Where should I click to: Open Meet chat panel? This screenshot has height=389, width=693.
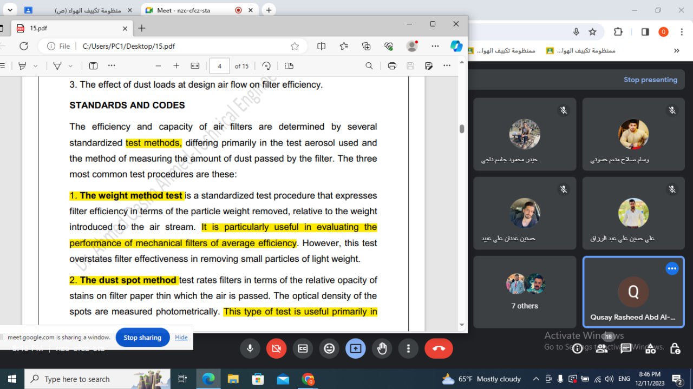(x=626, y=348)
